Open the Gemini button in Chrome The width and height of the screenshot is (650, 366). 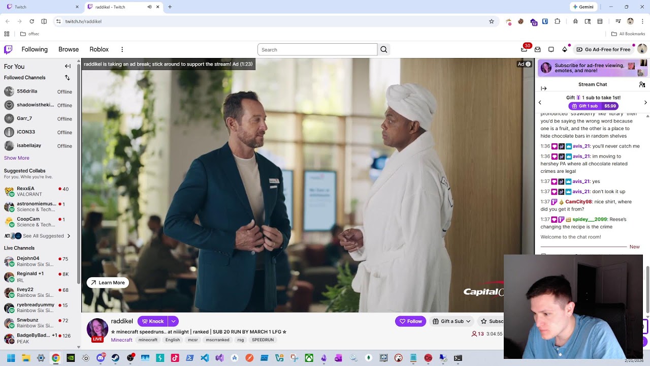583,7
